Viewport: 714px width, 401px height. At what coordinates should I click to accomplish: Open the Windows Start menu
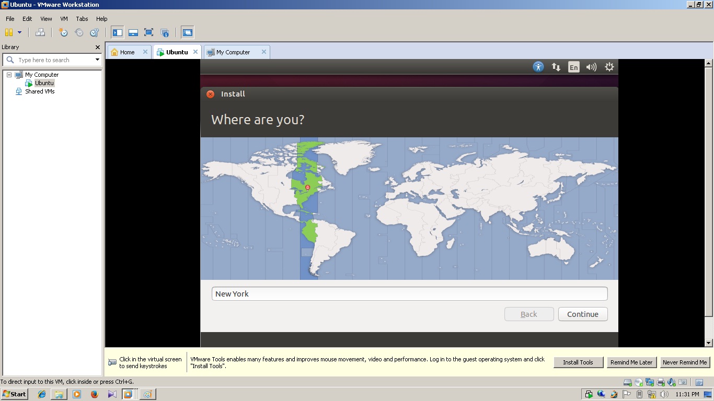pyautogui.click(x=15, y=394)
